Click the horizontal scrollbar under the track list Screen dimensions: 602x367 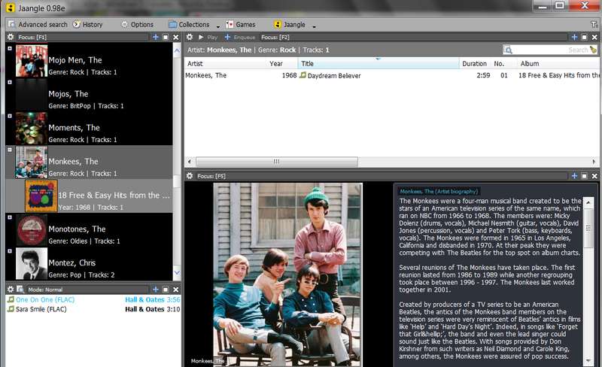pos(276,162)
